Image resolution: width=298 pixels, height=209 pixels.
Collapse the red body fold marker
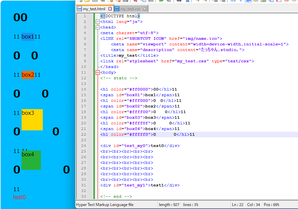tap(98, 72)
